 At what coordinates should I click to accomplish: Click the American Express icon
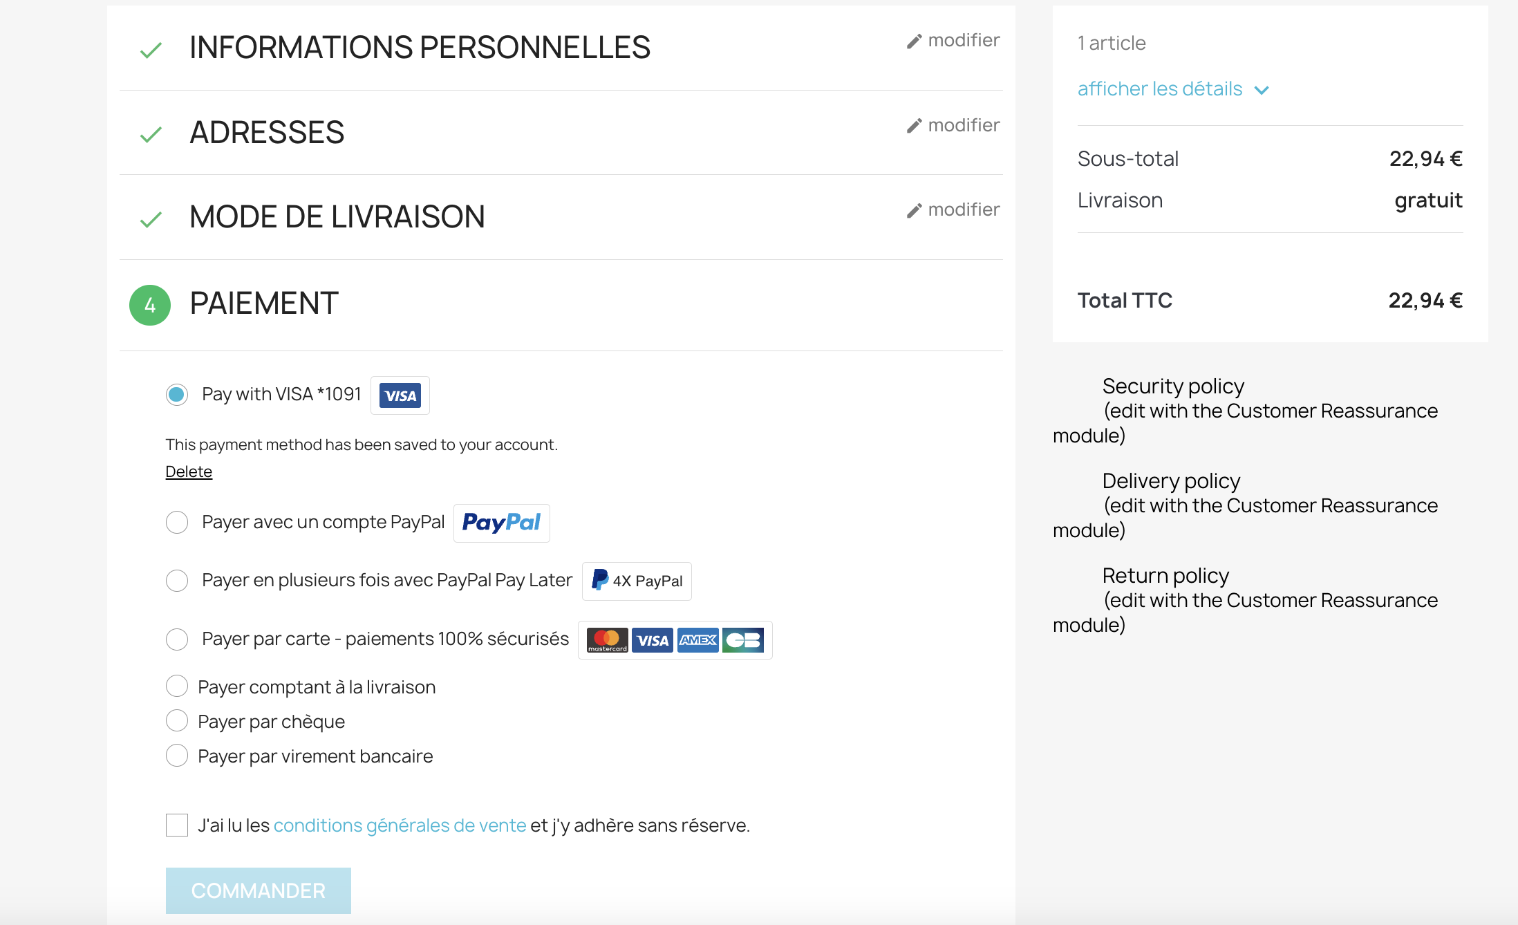(x=700, y=639)
